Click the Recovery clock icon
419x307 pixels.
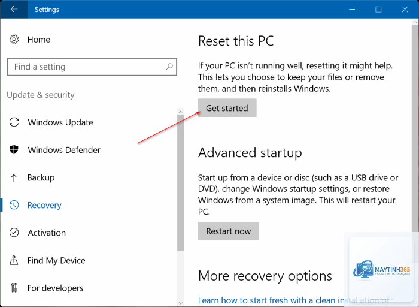(x=14, y=205)
